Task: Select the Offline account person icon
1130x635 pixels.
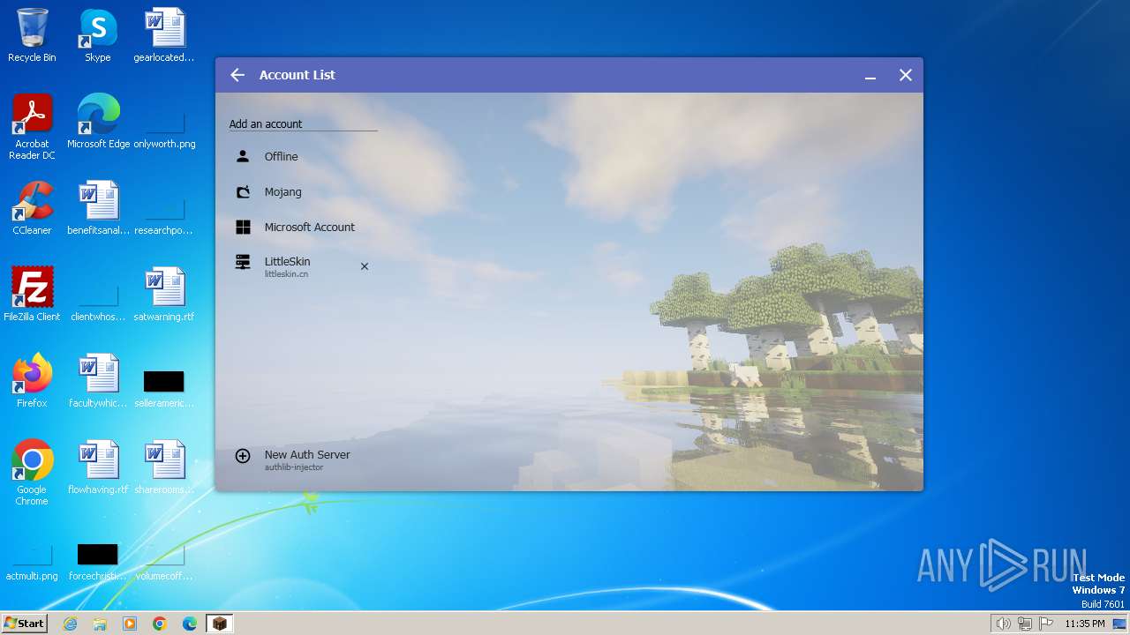Action: tap(243, 156)
